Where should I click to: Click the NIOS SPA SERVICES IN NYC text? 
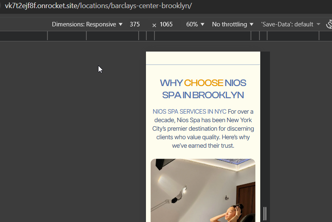click(189, 112)
